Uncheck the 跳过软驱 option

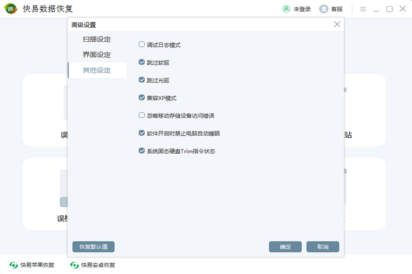tap(142, 62)
